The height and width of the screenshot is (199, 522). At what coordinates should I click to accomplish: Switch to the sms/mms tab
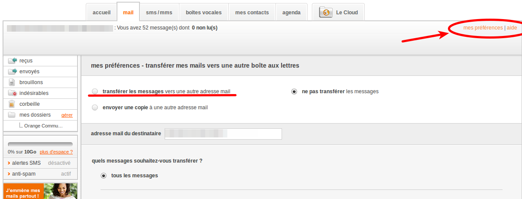point(159,13)
